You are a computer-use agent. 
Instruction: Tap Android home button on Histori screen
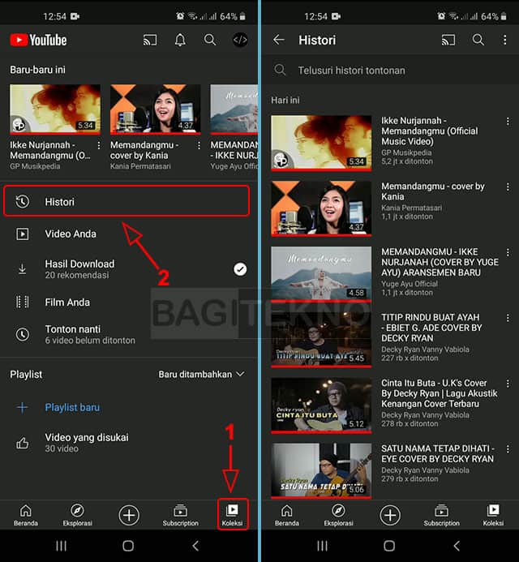click(x=389, y=546)
